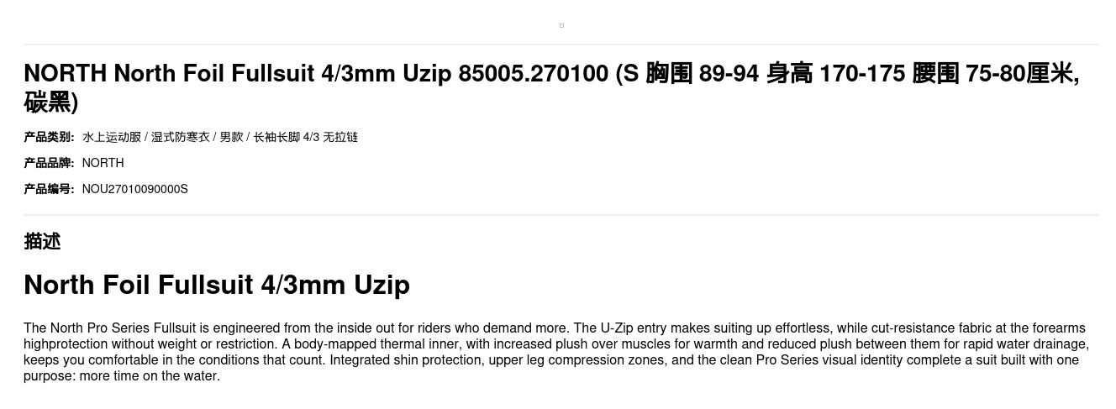Click the 男款 category text
Viewport: 1116px width, 409px height.
(x=231, y=137)
